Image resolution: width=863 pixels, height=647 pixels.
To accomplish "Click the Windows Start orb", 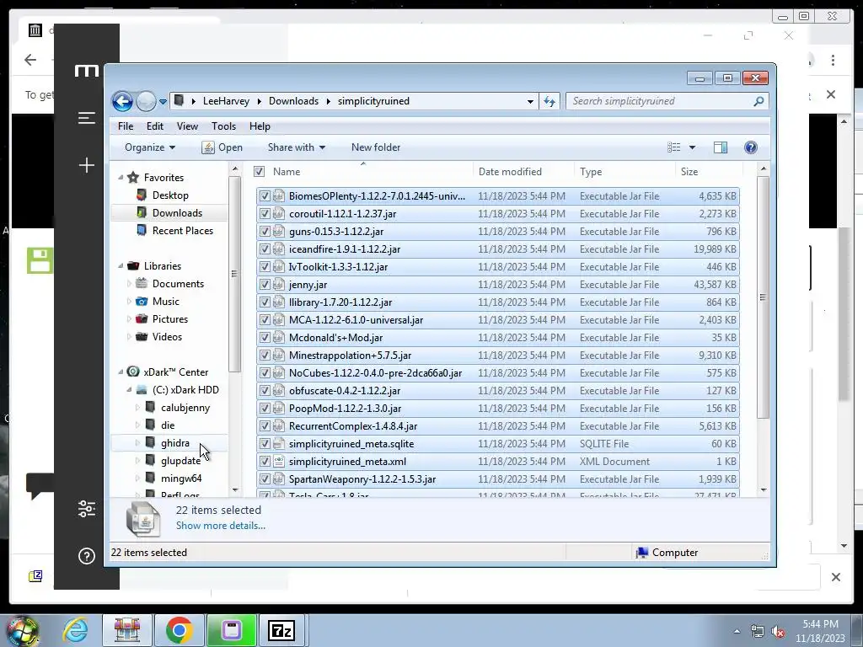I will (x=23, y=631).
